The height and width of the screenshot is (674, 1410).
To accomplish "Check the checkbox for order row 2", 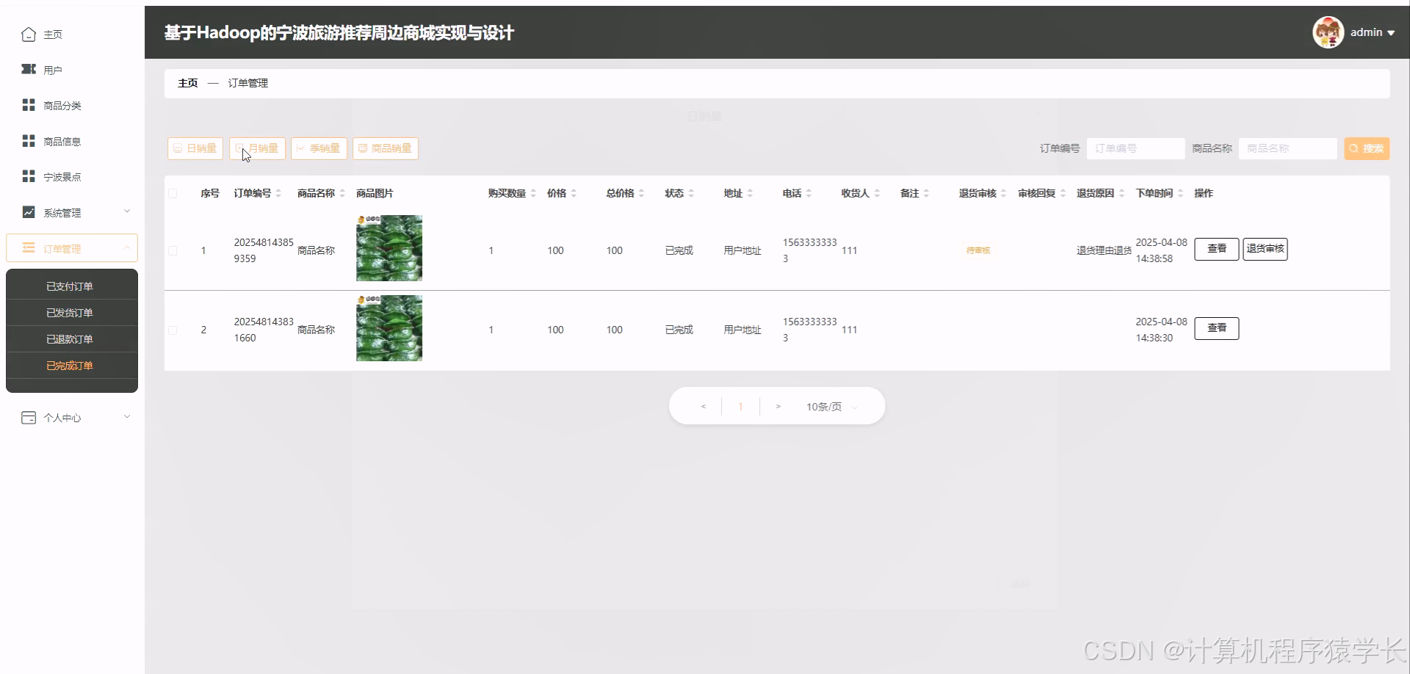I will pyautogui.click(x=173, y=330).
